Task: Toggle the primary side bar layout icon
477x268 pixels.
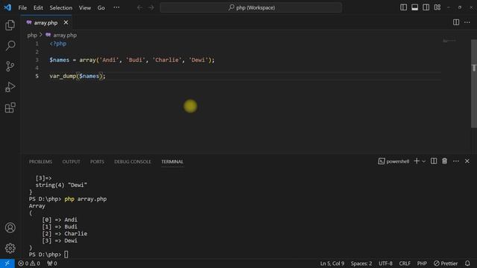Action: coord(403,7)
